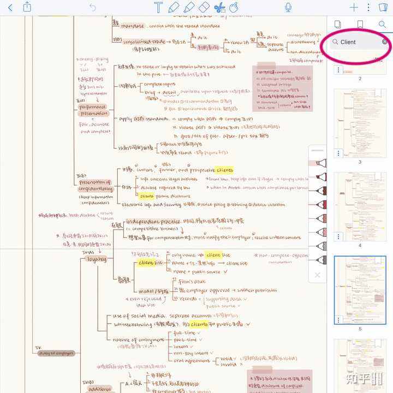
Task: Grab the pen palette handle bar
Action: [317, 151]
